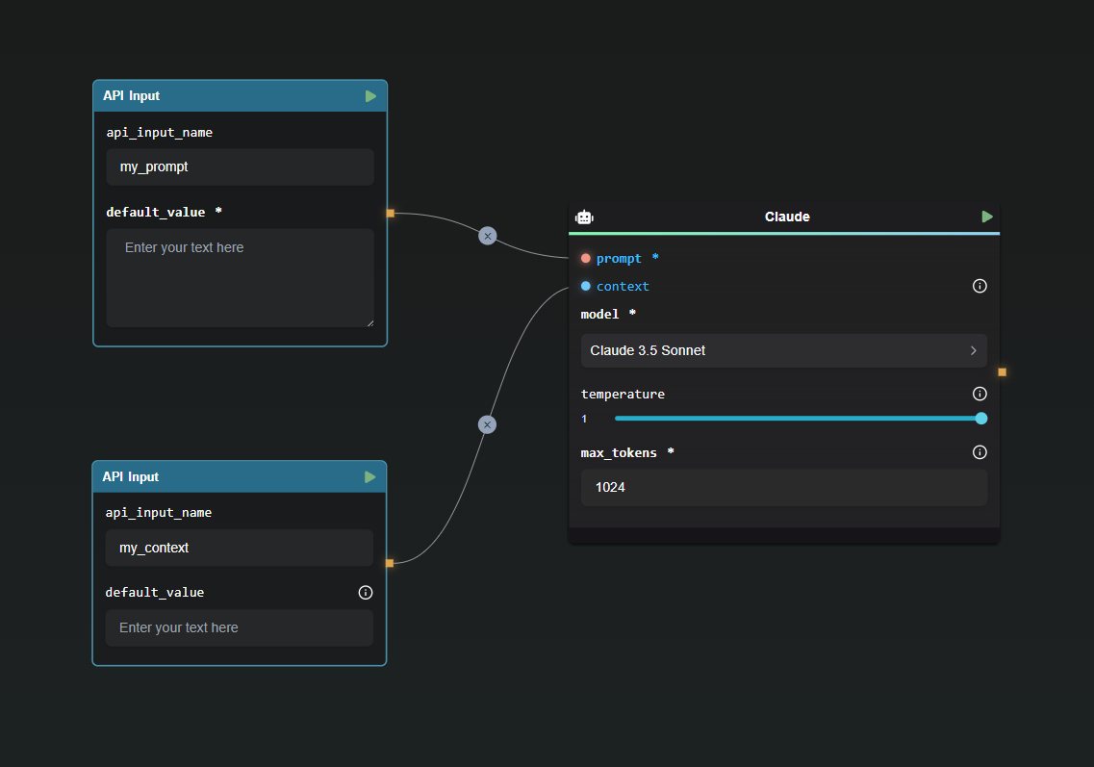Run the my_prompt API Input node
The width and height of the screenshot is (1094, 767).
click(x=370, y=96)
